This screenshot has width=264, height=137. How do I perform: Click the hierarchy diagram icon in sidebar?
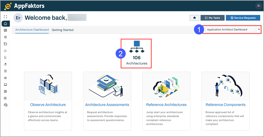point(6,64)
